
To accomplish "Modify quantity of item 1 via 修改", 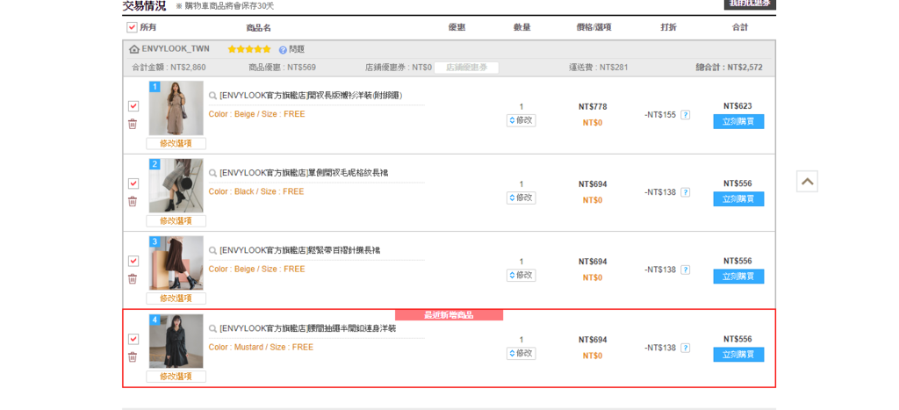I will pyautogui.click(x=521, y=120).
